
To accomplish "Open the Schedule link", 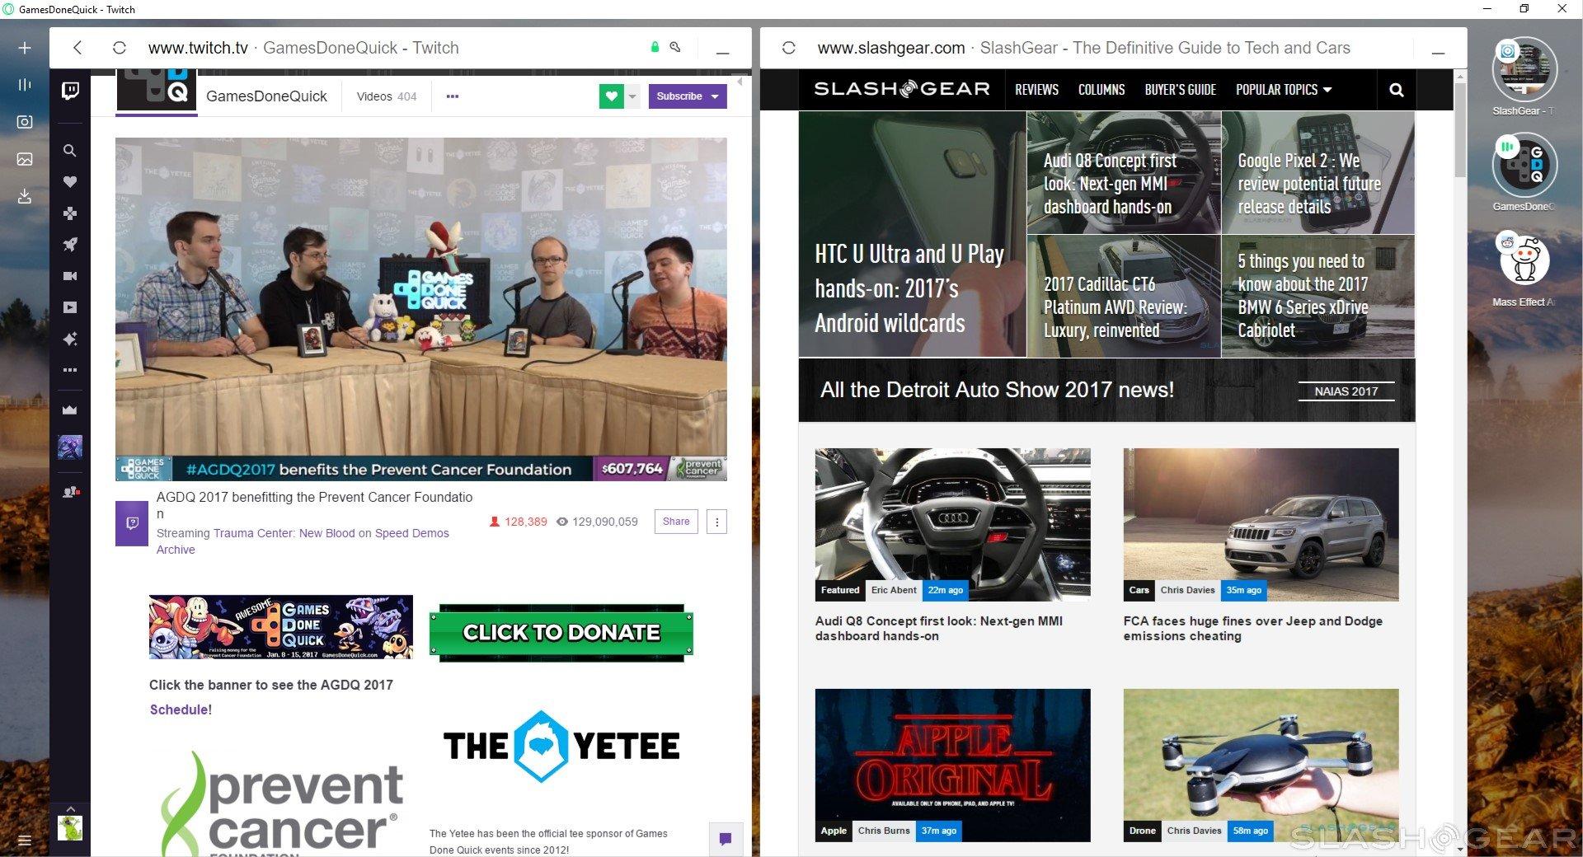I will [178, 709].
